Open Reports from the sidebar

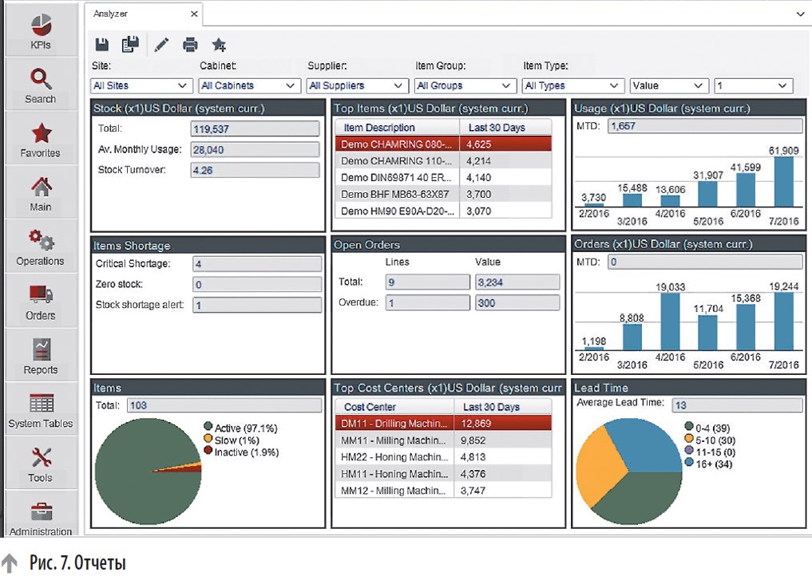point(41,355)
